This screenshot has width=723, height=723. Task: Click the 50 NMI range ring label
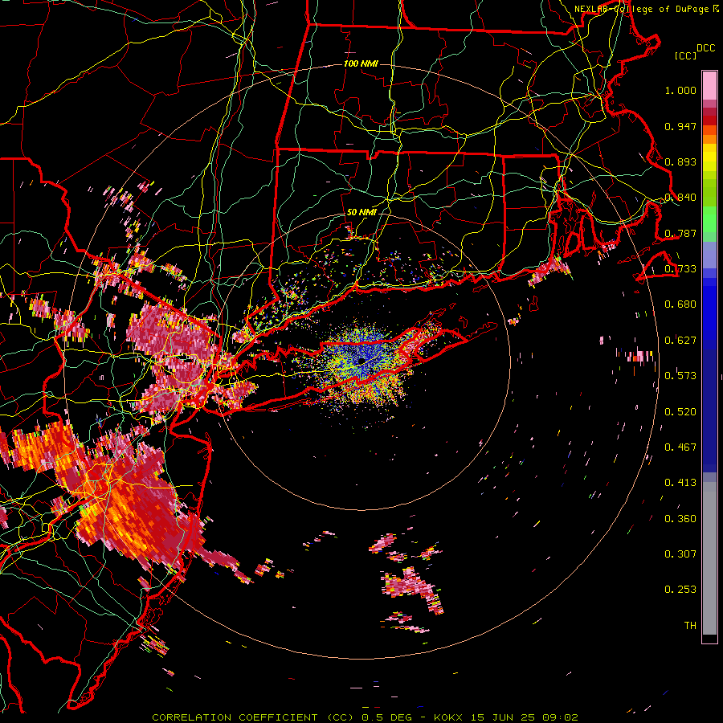(362, 212)
